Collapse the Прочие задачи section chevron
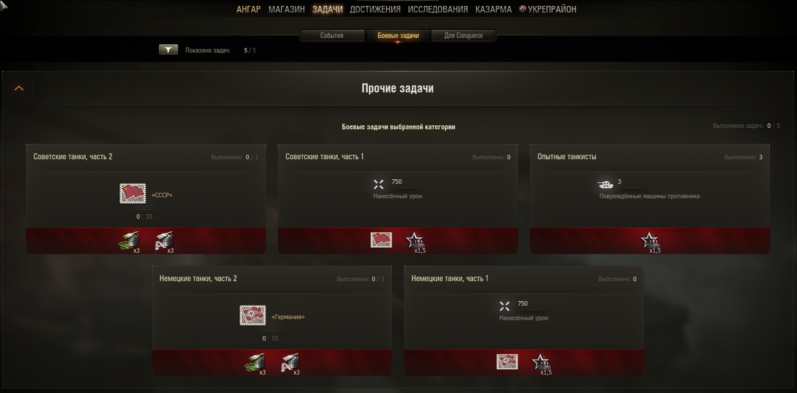The width and height of the screenshot is (797, 393). click(19, 88)
